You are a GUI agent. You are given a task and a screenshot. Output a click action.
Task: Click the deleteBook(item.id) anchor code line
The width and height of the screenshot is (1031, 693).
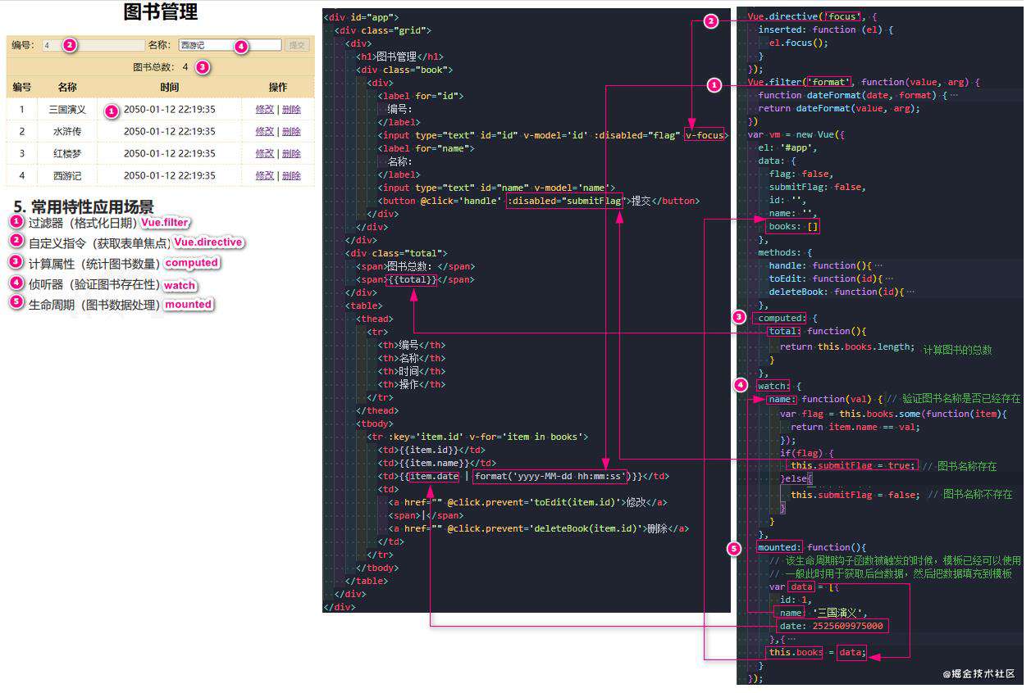(x=539, y=528)
